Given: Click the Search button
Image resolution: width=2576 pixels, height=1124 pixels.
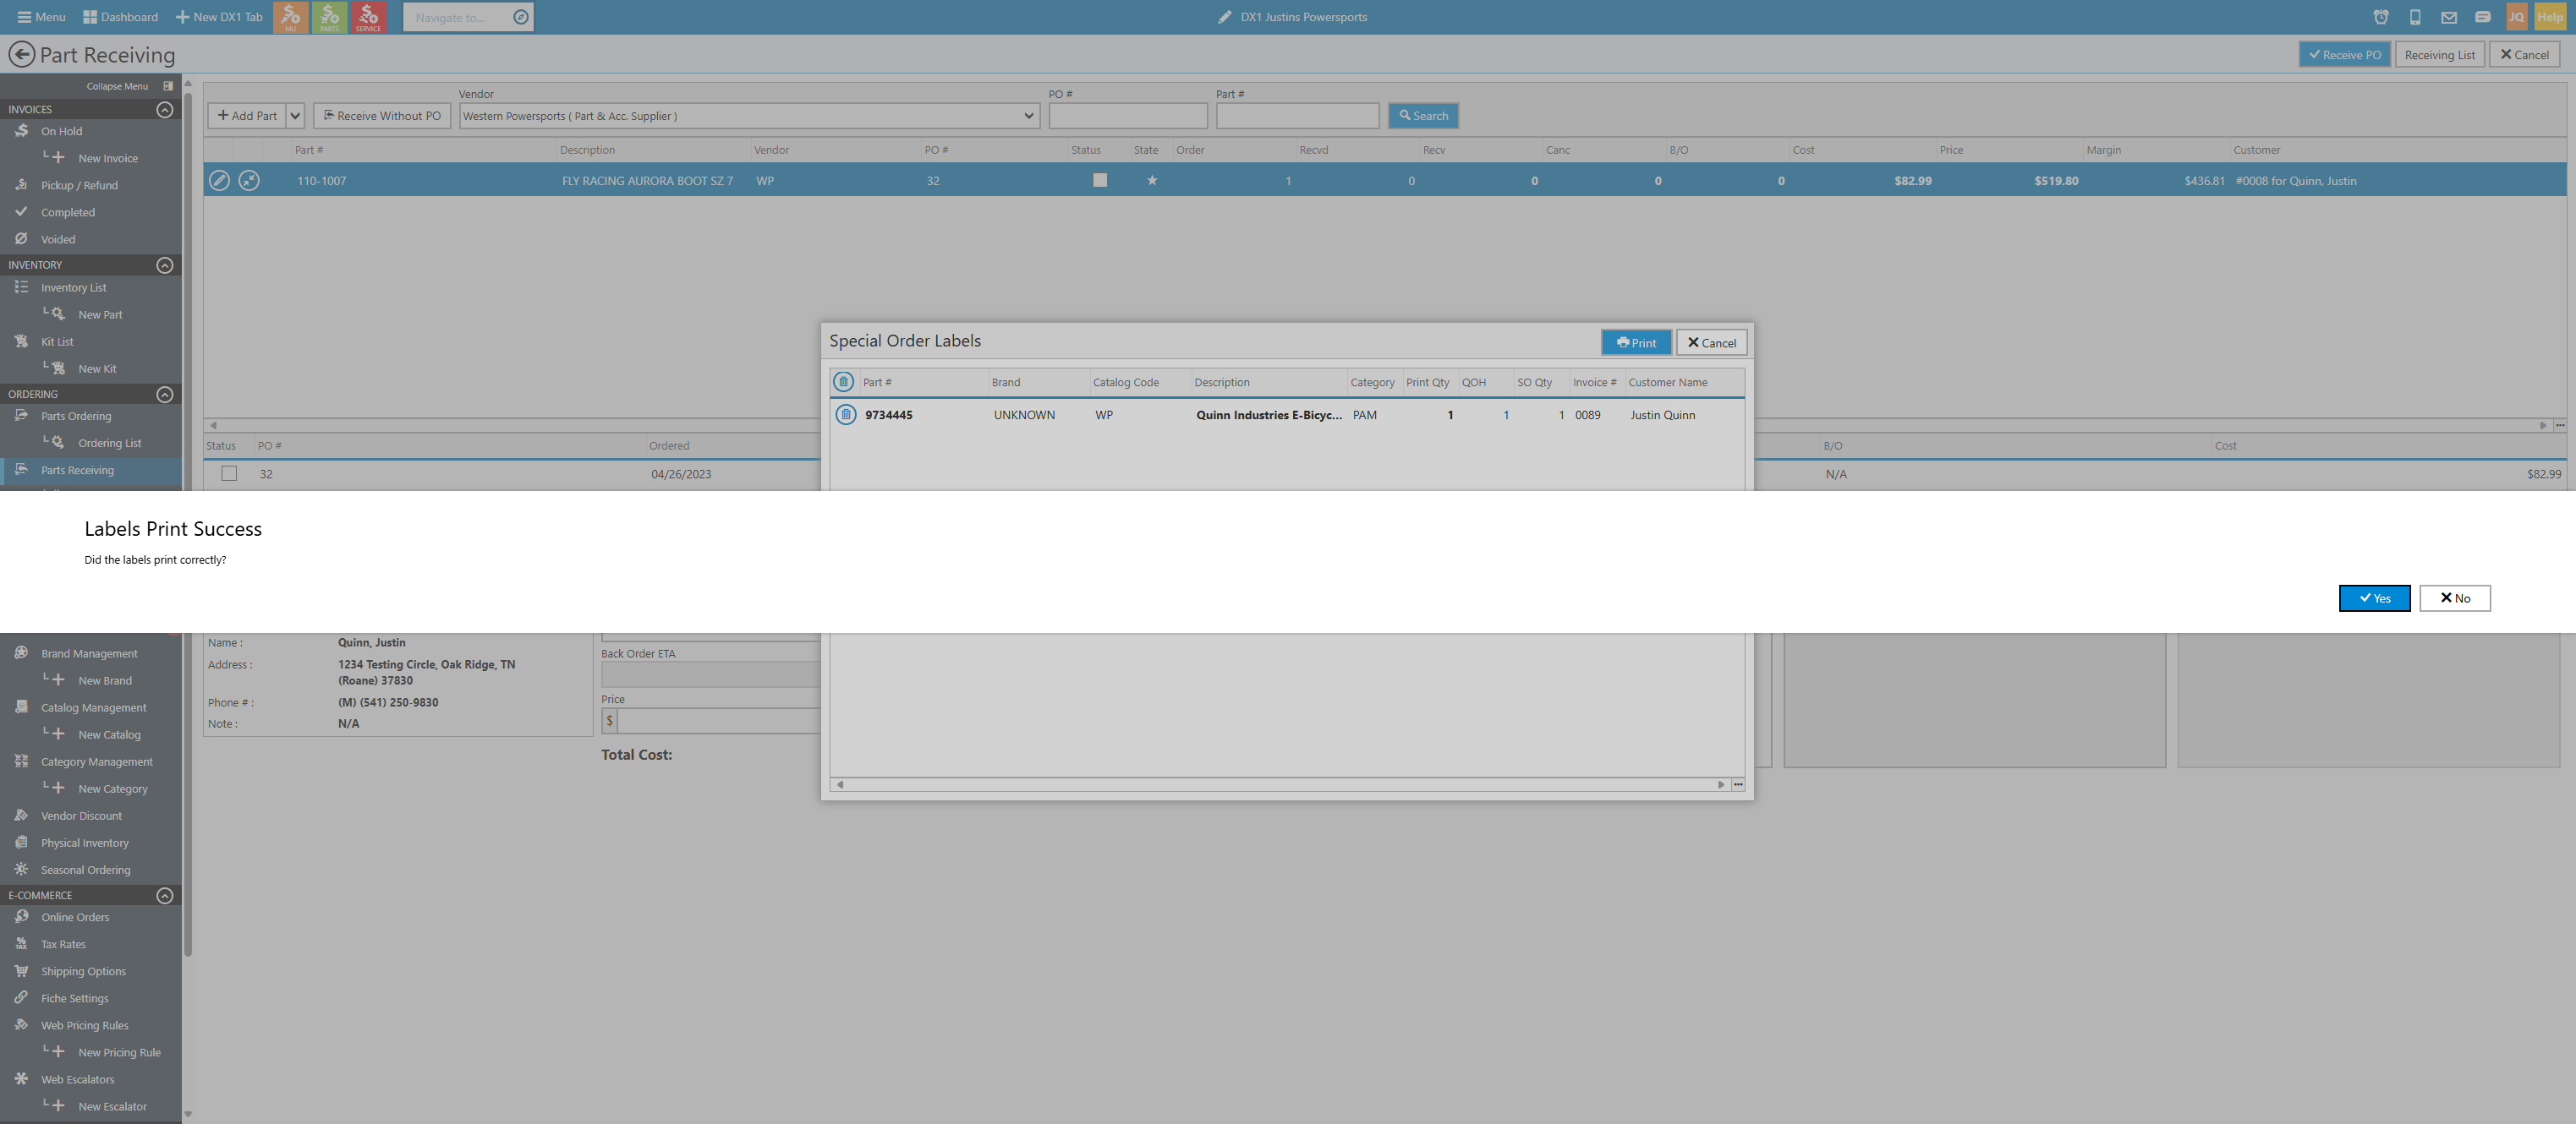Looking at the screenshot, I should pos(1424,116).
